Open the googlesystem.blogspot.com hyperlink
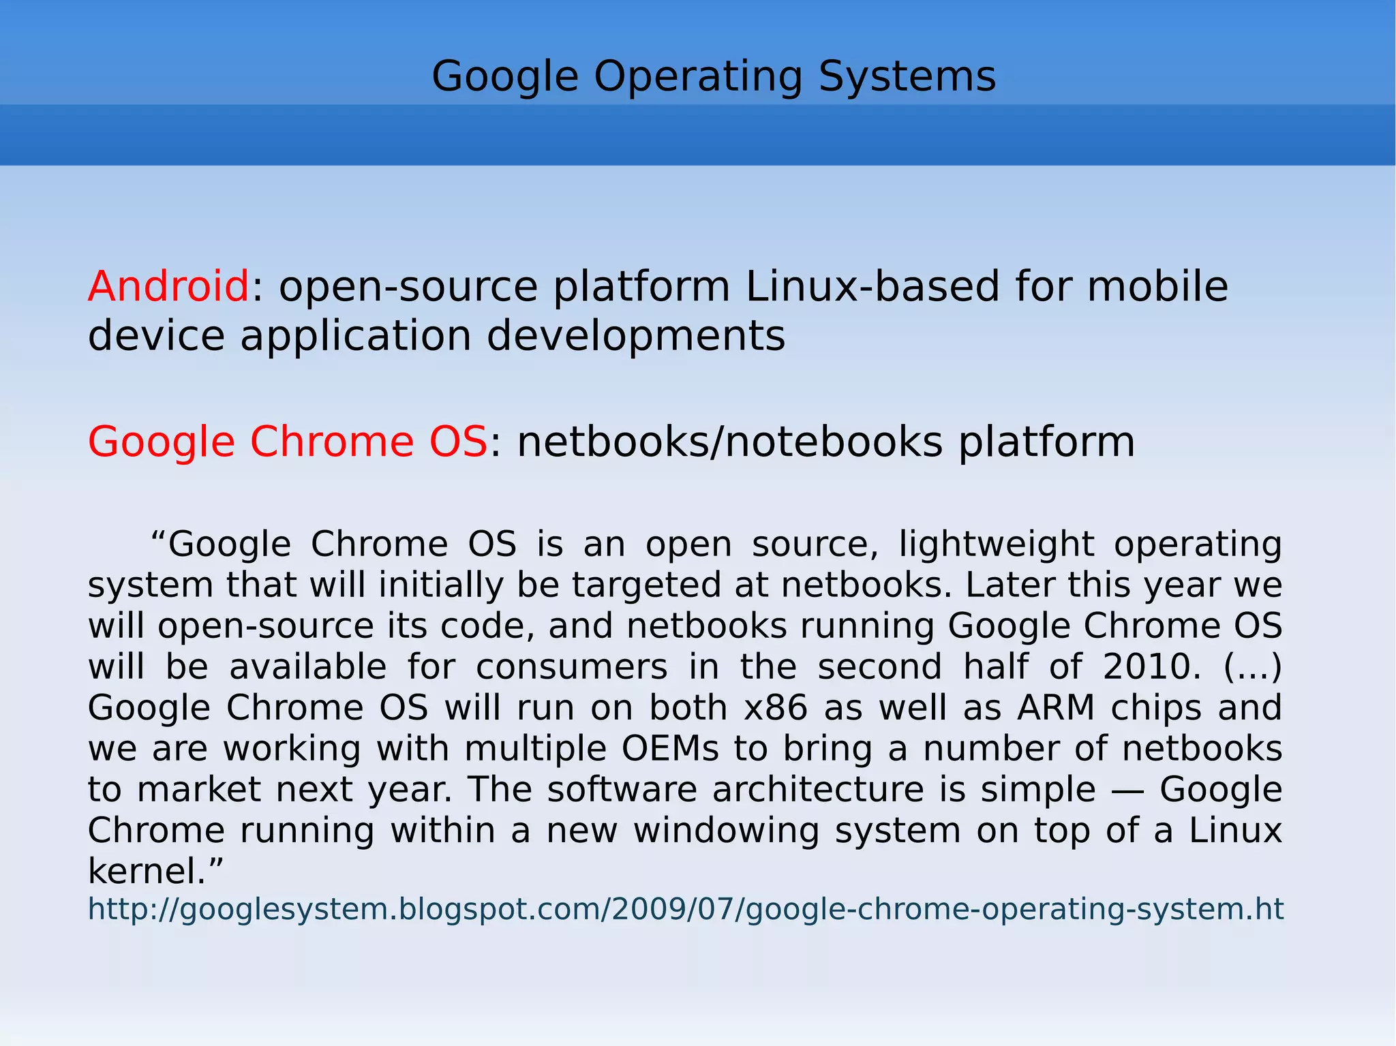The height and width of the screenshot is (1046, 1396). (685, 910)
